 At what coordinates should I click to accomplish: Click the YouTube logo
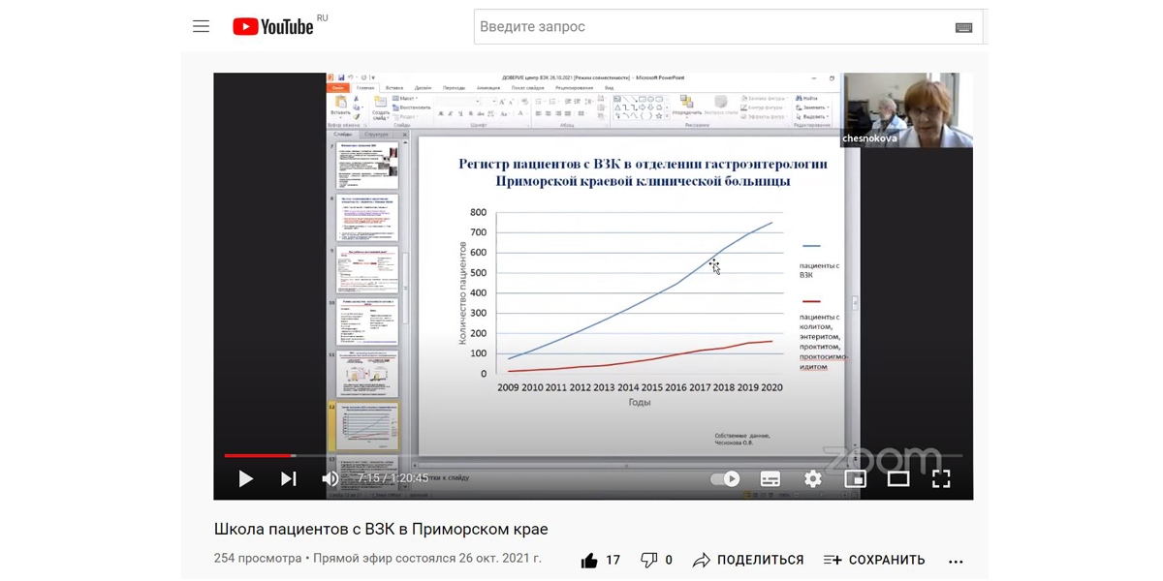click(x=273, y=27)
